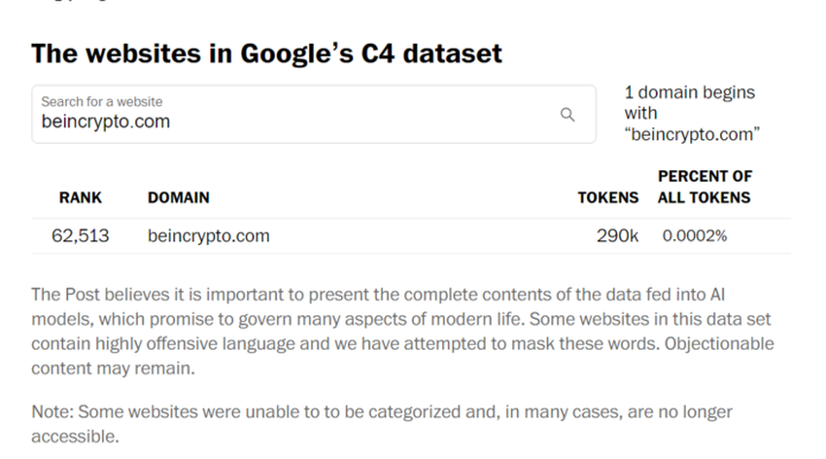This screenshot has width=826, height=459.
Task: Click the 290k tokens value
Action: [617, 235]
